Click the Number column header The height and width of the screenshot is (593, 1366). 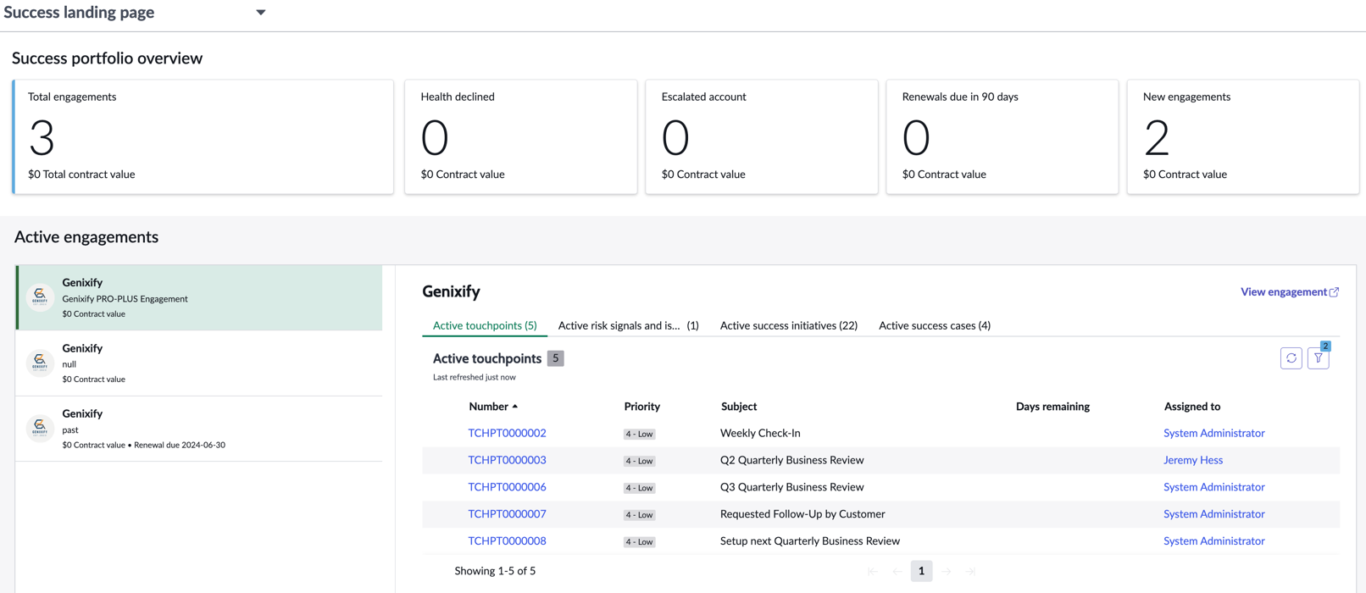tap(488, 407)
